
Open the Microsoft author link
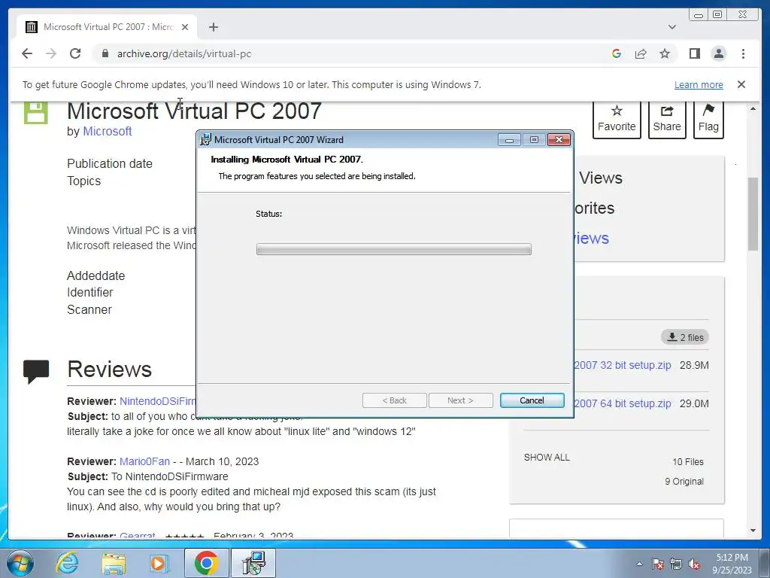(107, 131)
